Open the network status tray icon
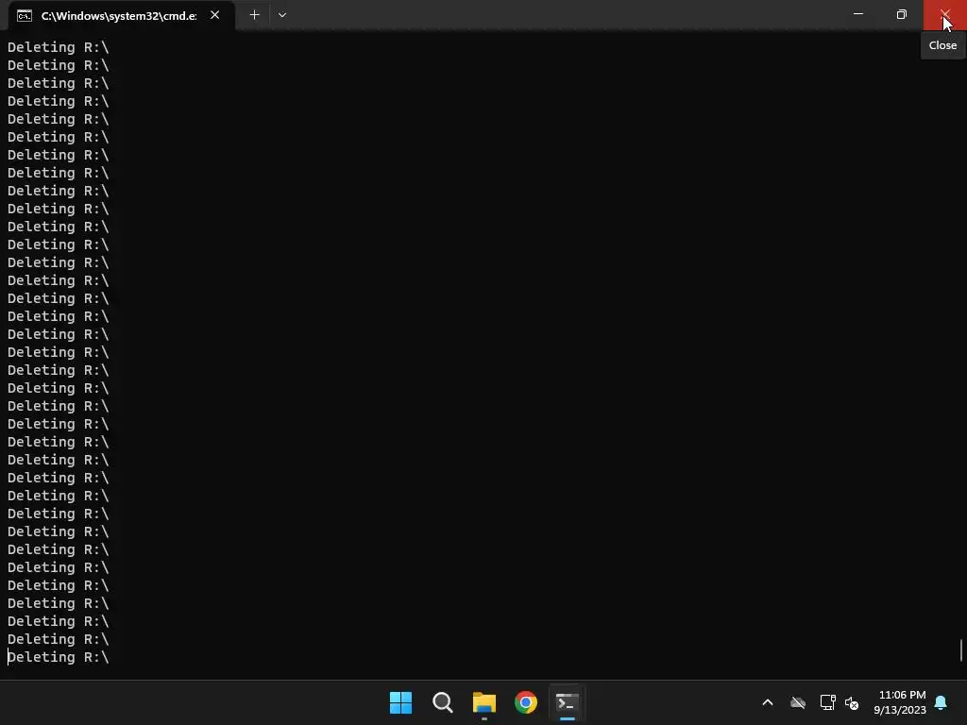Screen dimensions: 967x725 coord(827,702)
